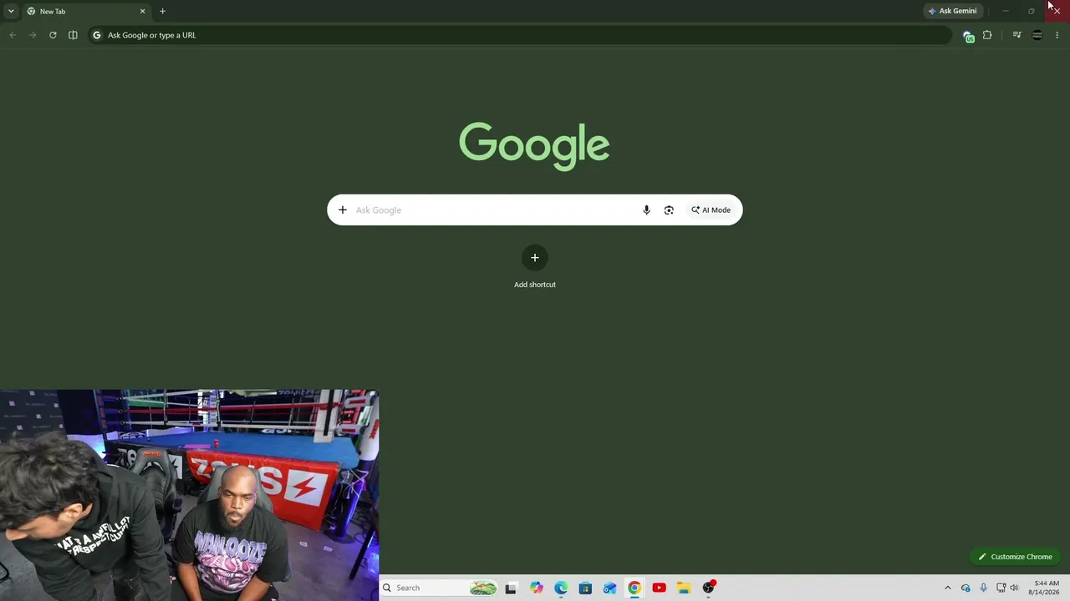This screenshot has width=1070, height=601.
Task: Click the cloud sync tray icon
Action: [966, 588]
